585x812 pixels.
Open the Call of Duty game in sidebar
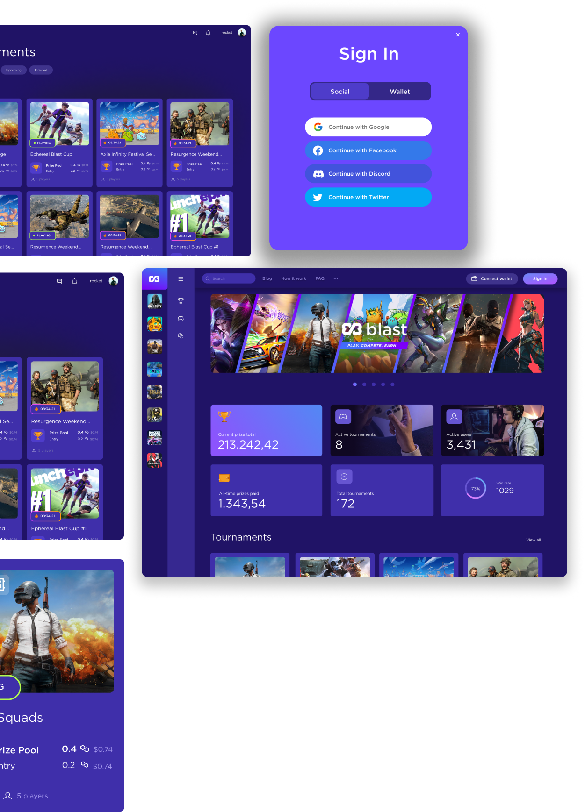pyautogui.click(x=155, y=301)
